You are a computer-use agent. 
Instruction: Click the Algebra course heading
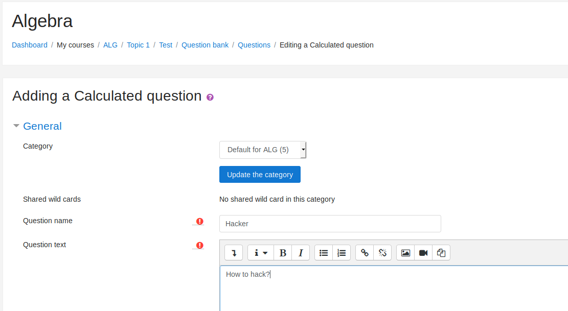click(x=42, y=21)
